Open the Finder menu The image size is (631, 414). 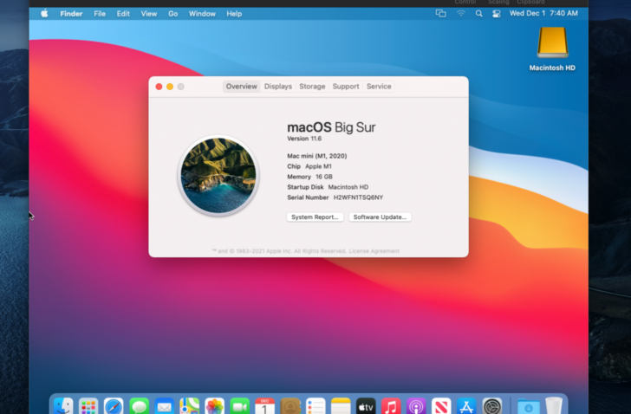[x=71, y=14]
